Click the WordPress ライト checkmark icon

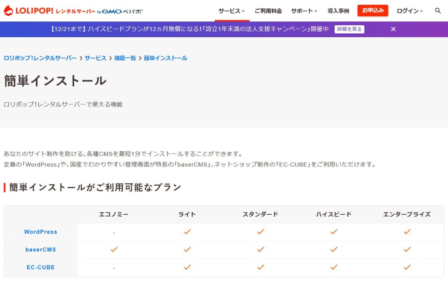click(x=187, y=232)
